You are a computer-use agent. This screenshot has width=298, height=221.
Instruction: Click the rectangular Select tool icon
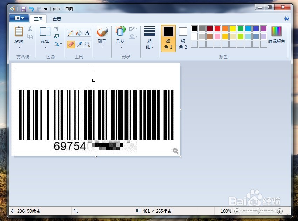[45, 31]
